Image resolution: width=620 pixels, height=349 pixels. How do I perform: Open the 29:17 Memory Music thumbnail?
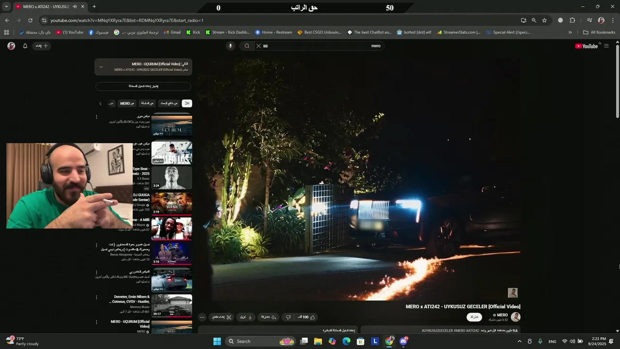[172, 306]
